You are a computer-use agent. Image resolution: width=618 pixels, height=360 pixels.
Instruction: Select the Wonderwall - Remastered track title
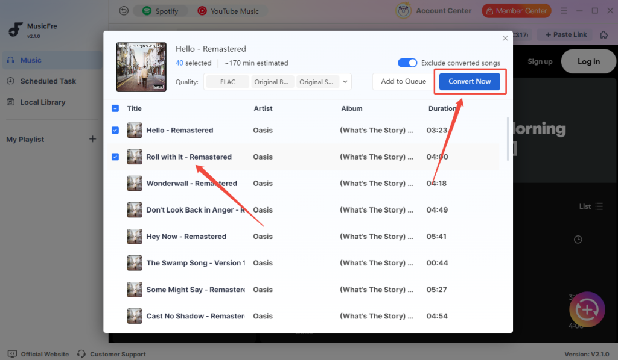(x=191, y=184)
